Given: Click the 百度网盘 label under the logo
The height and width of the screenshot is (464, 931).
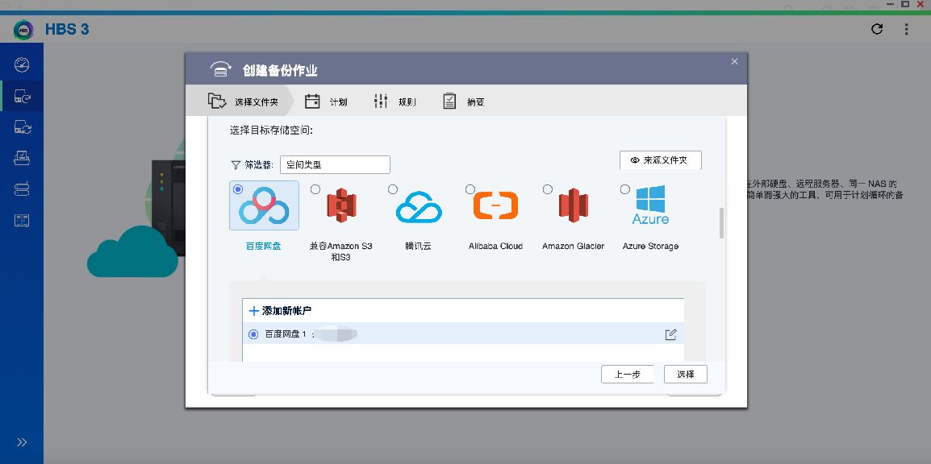Looking at the screenshot, I should (x=264, y=246).
